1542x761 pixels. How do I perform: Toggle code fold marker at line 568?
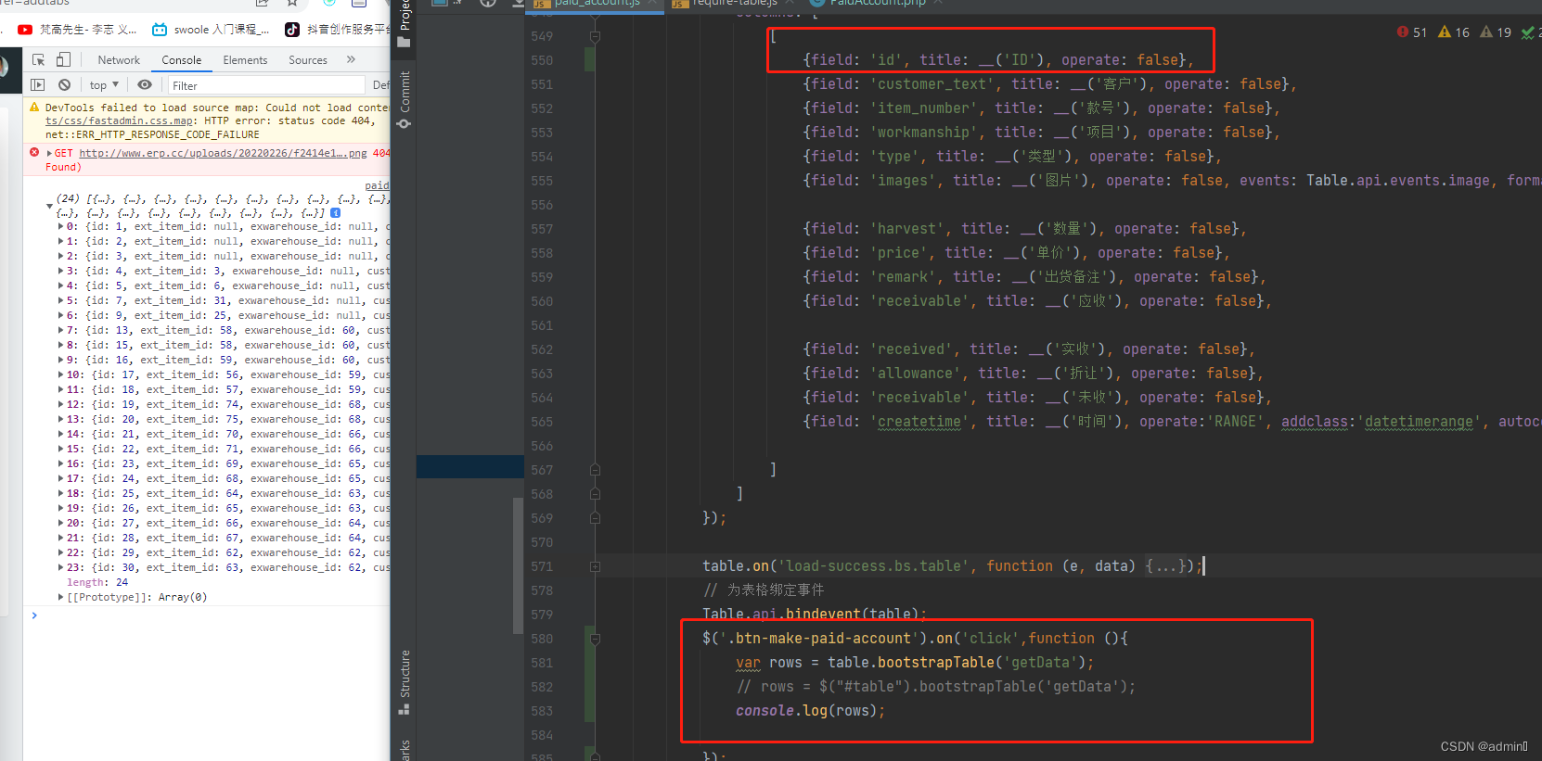pyautogui.click(x=595, y=494)
